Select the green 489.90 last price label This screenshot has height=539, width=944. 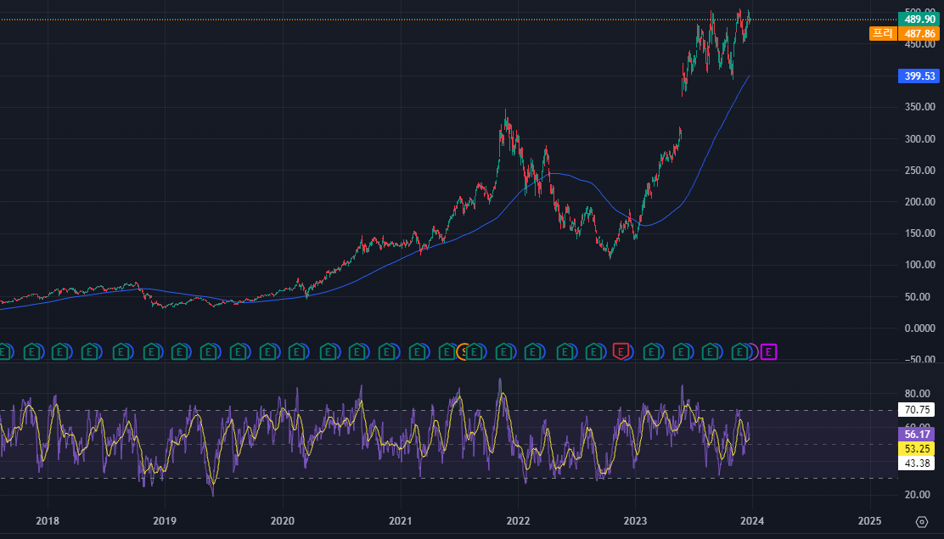(x=919, y=20)
